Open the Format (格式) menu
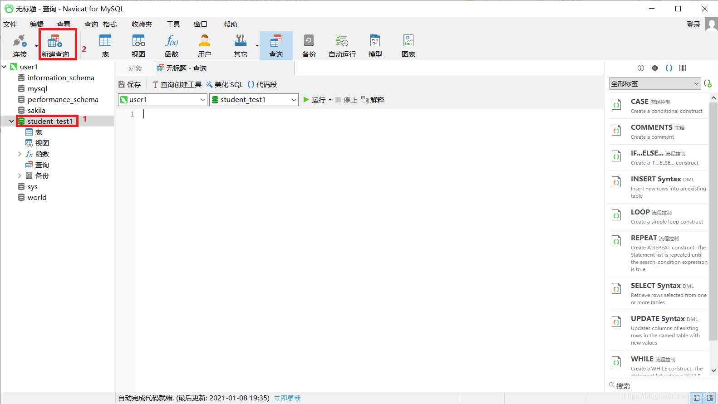The width and height of the screenshot is (718, 404). [110, 24]
